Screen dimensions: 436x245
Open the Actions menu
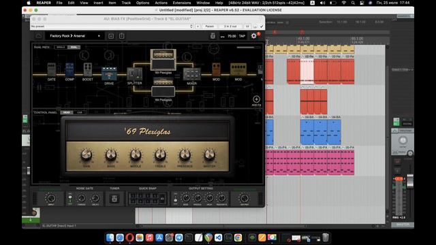click(161, 3)
